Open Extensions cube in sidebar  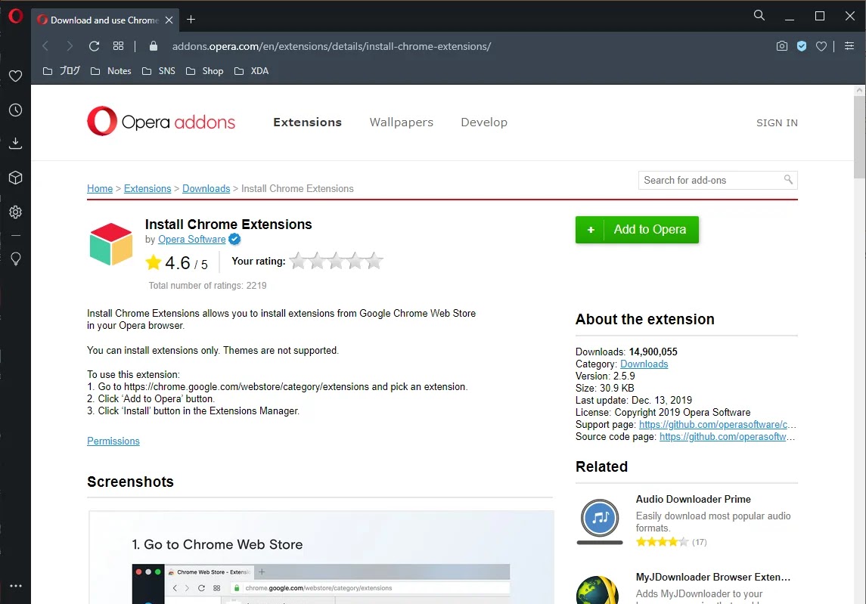[15, 178]
